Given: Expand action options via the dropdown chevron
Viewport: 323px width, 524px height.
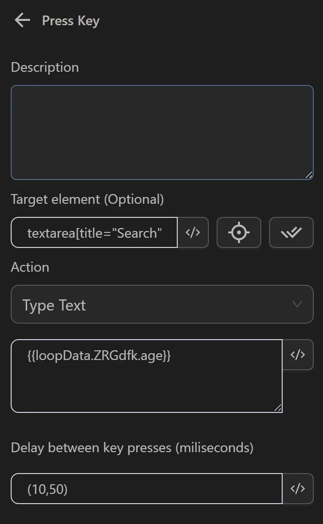Looking at the screenshot, I should (x=298, y=304).
